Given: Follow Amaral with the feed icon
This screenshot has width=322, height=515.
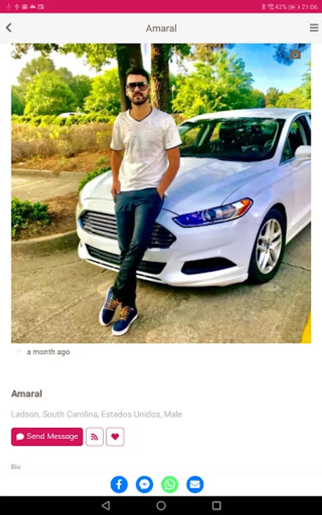Looking at the screenshot, I should 94,437.
